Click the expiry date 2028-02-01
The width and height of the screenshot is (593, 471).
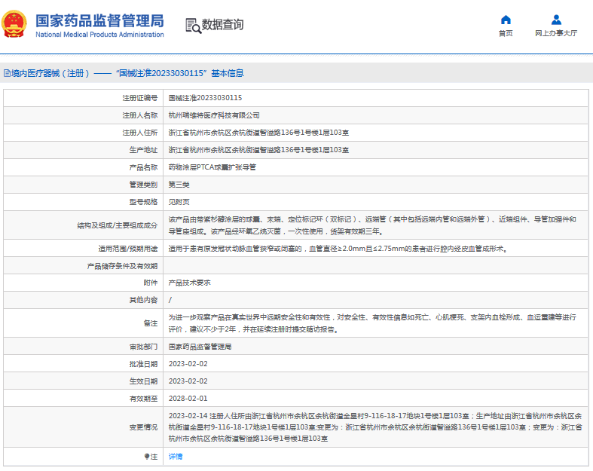(x=188, y=399)
